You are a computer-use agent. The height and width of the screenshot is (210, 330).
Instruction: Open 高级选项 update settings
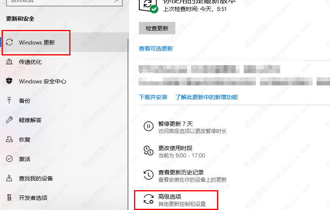[176, 200]
